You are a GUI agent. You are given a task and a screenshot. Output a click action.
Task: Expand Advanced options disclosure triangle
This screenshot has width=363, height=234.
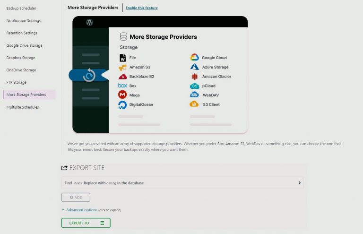[63, 210]
